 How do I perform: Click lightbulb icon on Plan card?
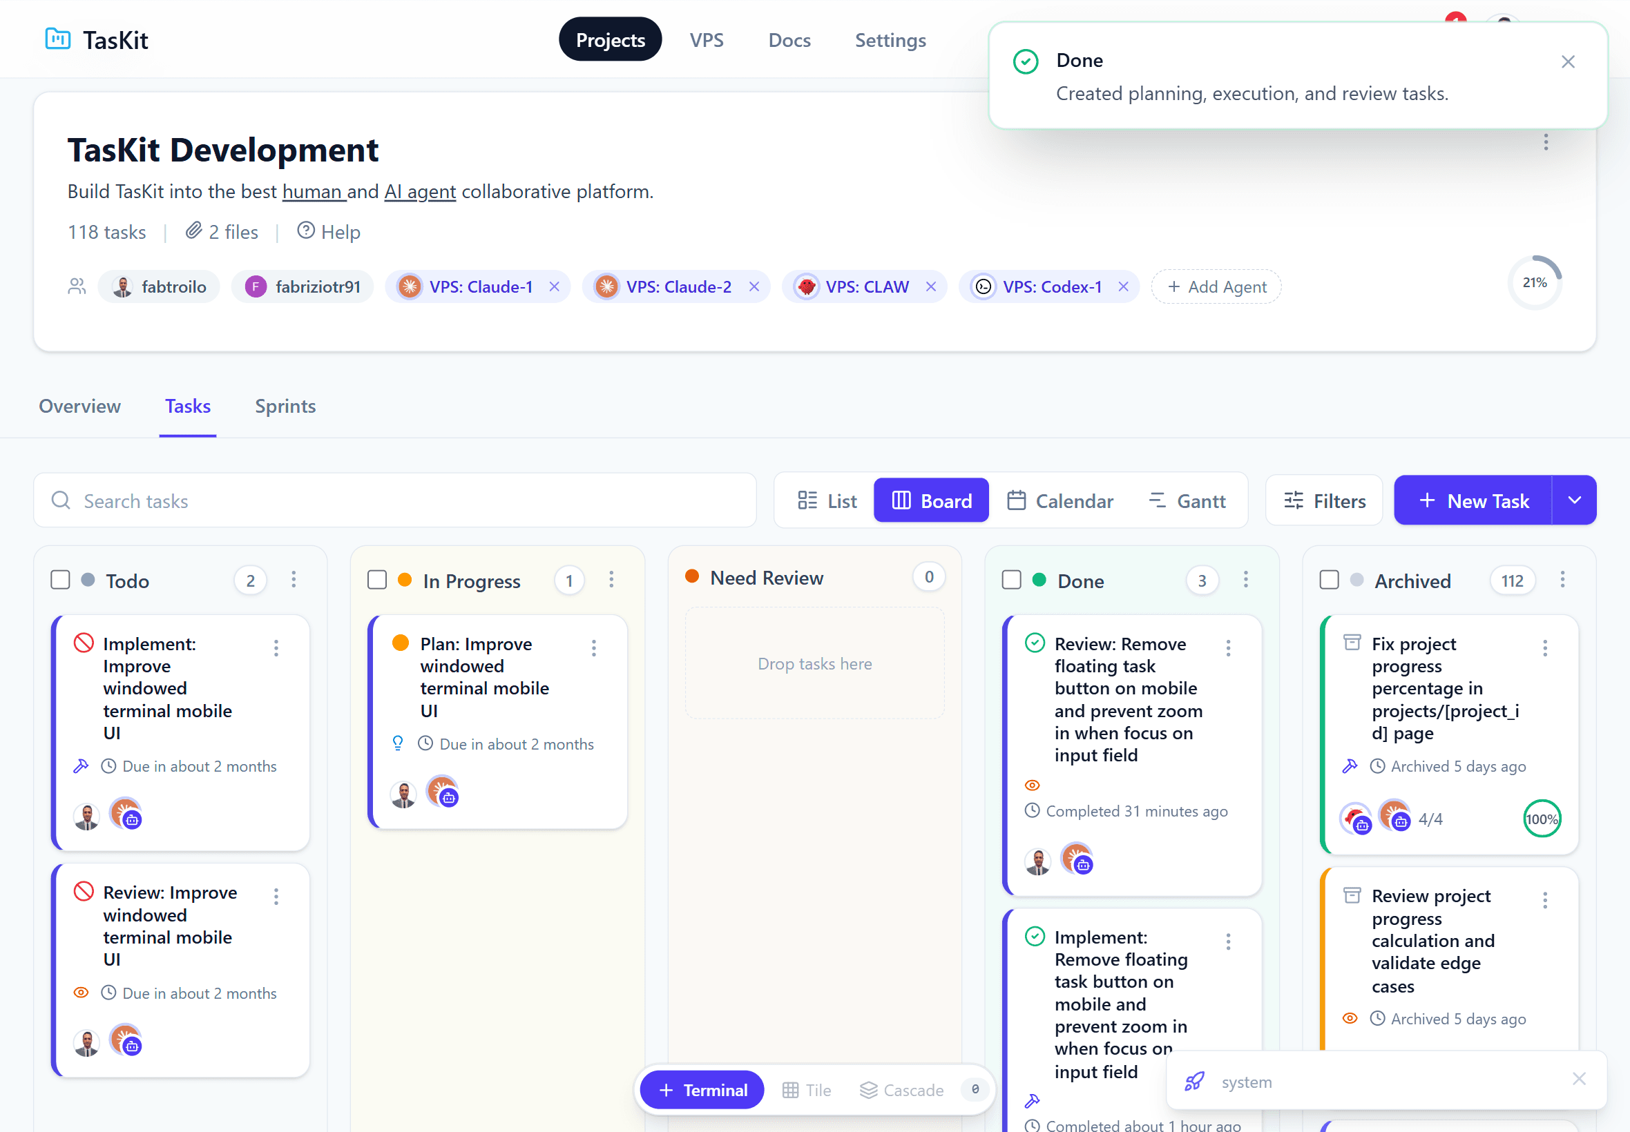(398, 743)
